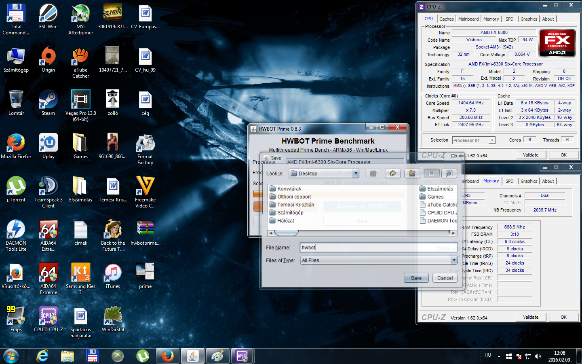Select the aTube Catcher file in the list
The image size is (582, 364).
click(x=439, y=205)
